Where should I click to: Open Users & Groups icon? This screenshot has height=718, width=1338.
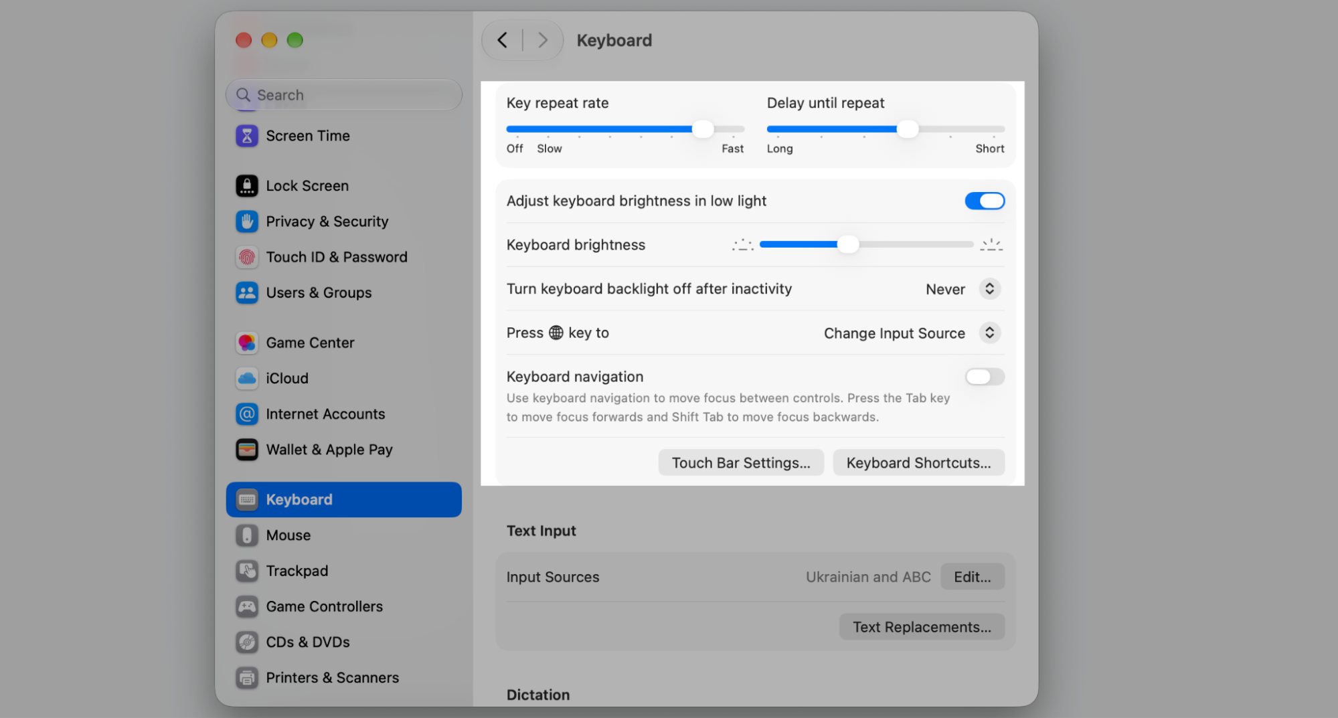pos(247,292)
